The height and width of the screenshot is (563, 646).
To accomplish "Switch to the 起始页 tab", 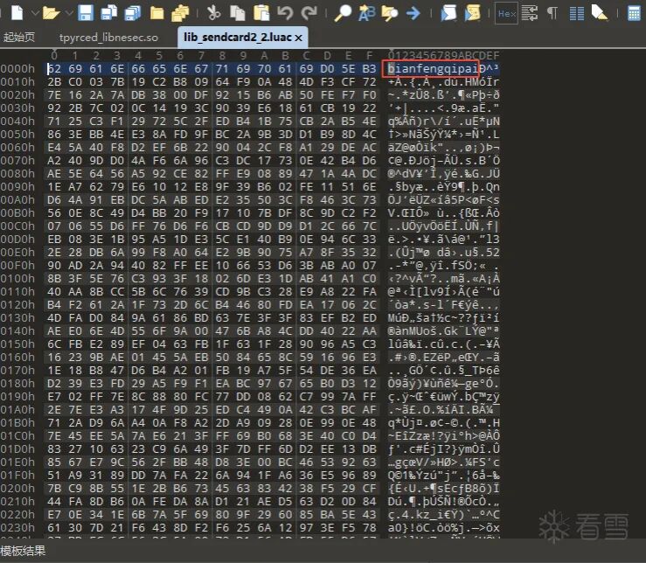I will pyautogui.click(x=19, y=37).
